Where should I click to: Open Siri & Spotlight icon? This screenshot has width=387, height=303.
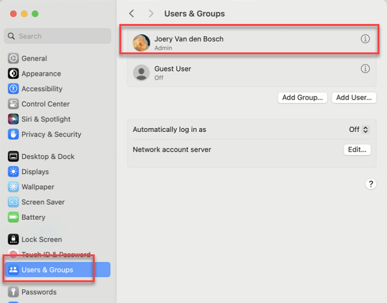pyautogui.click(x=13, y=119)
